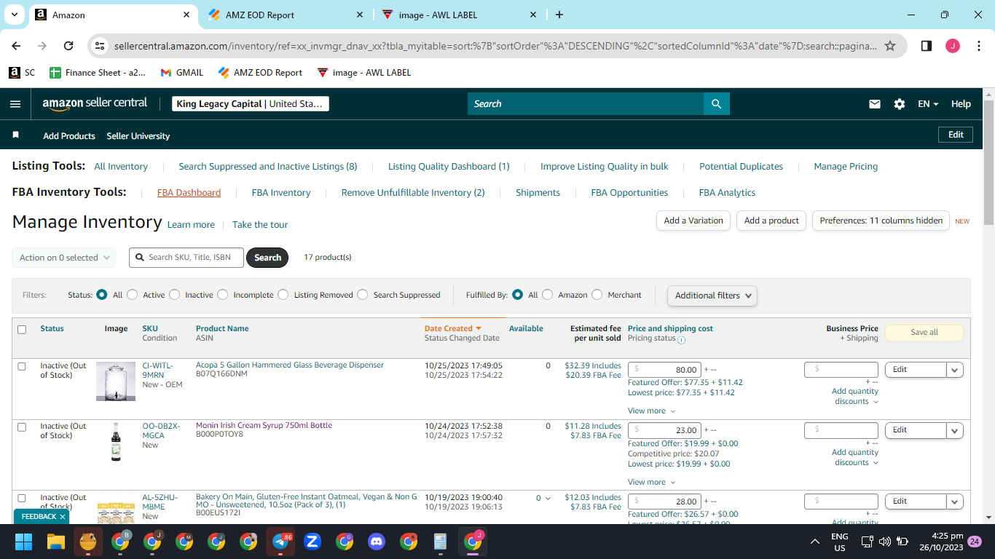Filter status by Listing Removed

(x=283, y=295)
